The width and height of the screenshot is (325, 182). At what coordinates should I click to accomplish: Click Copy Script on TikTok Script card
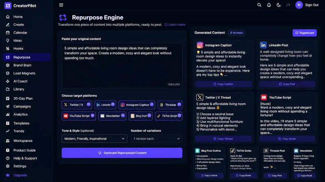(x=243, y=176)
